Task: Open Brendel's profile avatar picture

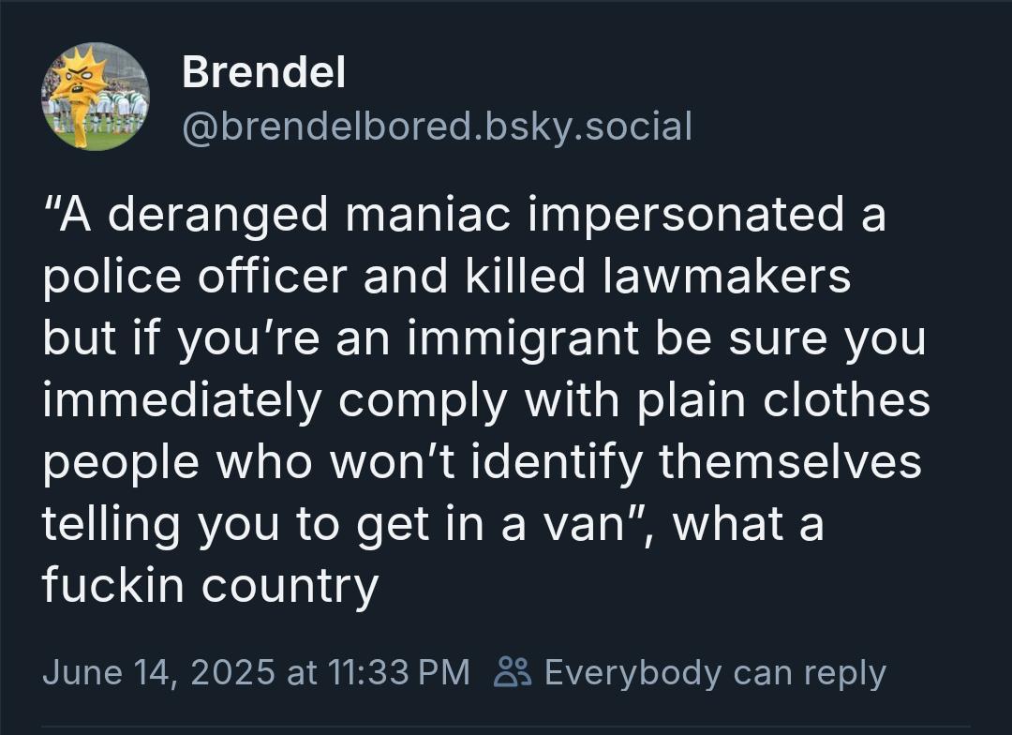Action: tap(95, 96)
